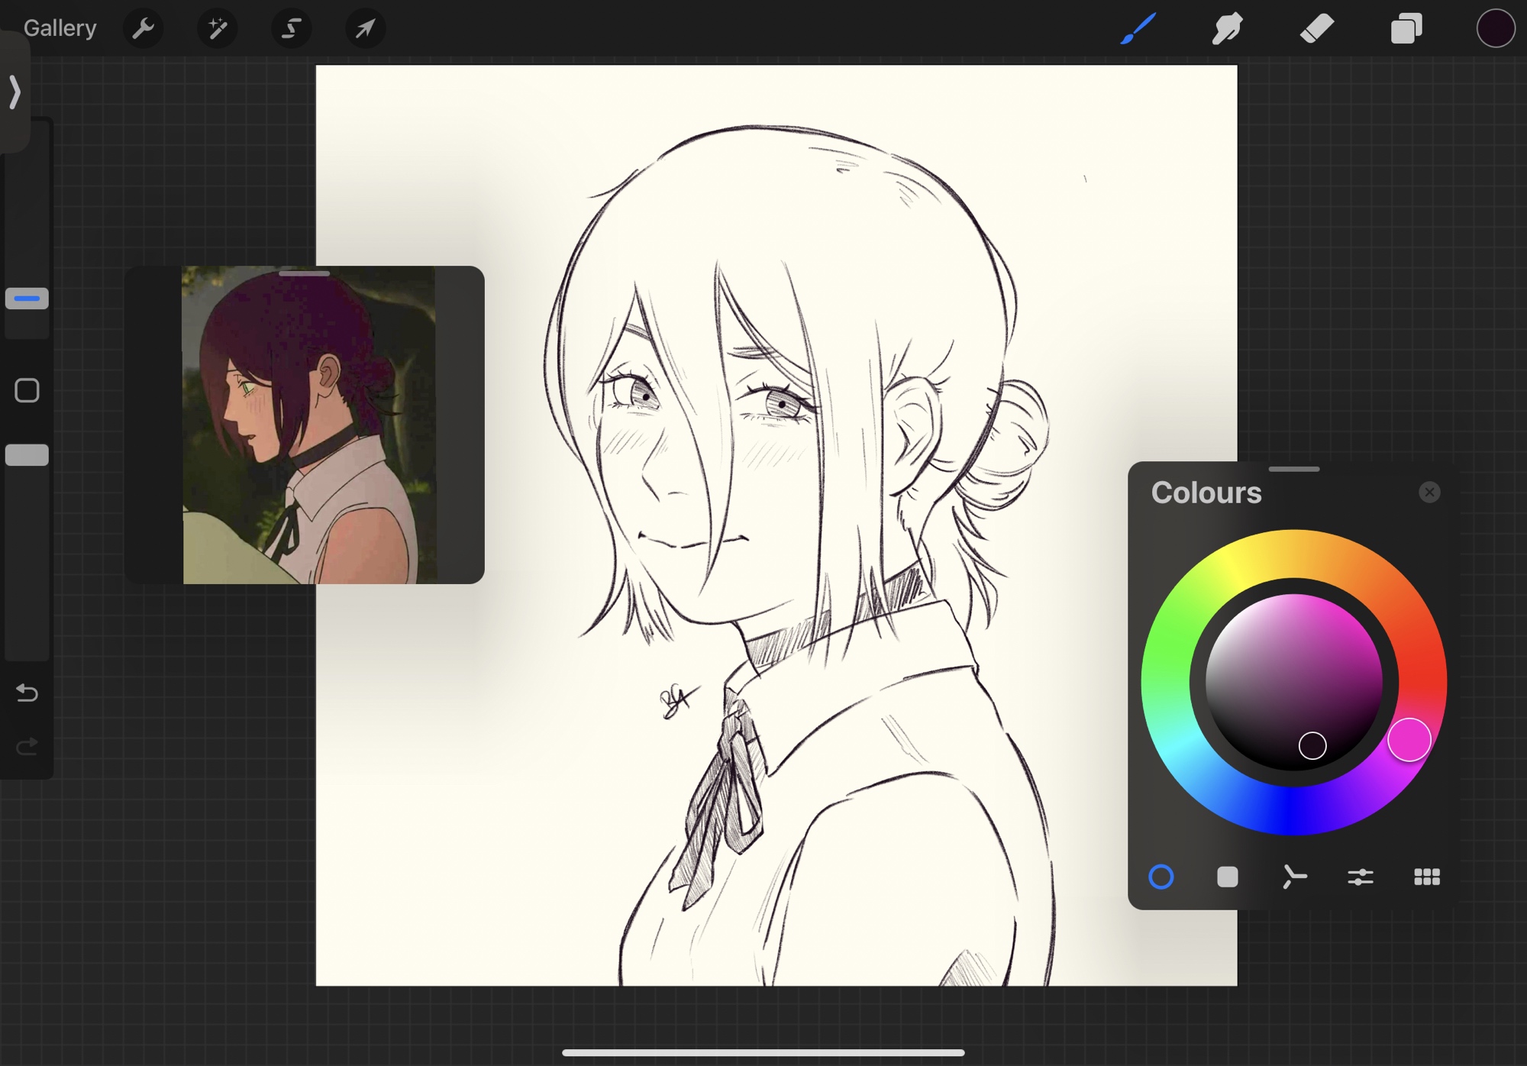
Task: Switch to Disc colour mode
Action: point(1161,877)
